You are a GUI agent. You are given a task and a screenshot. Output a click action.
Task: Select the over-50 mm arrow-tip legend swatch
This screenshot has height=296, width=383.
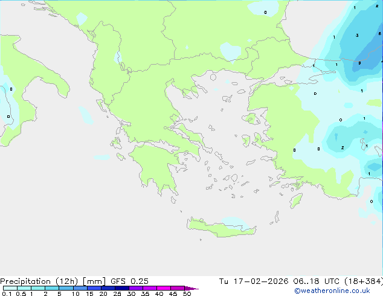coord(191,288)
